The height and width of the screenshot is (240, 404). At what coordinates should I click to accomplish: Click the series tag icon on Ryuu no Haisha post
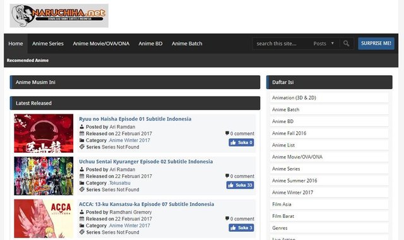tap(82, 147)
